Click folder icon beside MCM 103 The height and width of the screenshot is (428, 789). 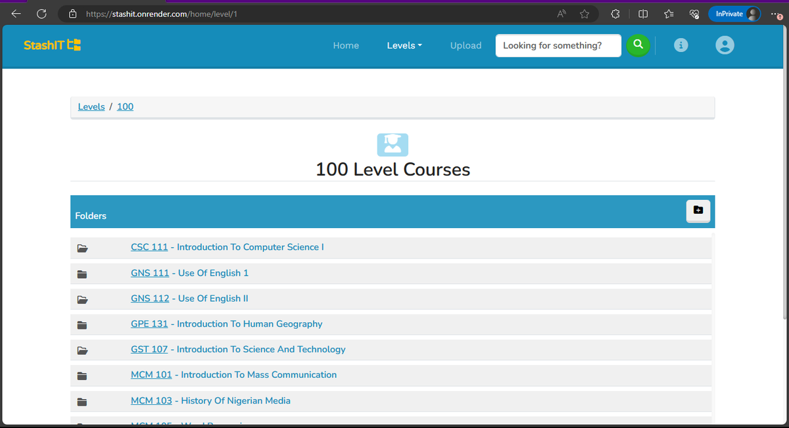(82, 401)
